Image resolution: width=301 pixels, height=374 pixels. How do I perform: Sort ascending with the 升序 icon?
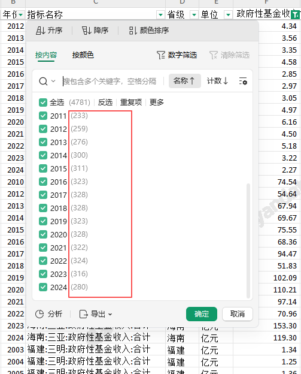click(40, 31)
